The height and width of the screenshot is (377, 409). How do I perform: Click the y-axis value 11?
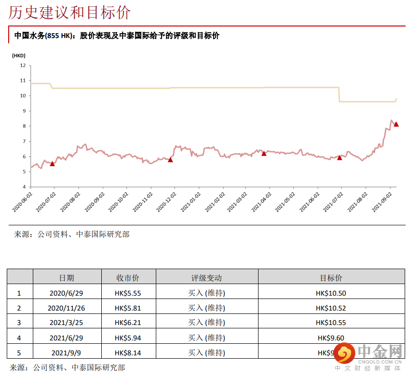click(23, 80)
